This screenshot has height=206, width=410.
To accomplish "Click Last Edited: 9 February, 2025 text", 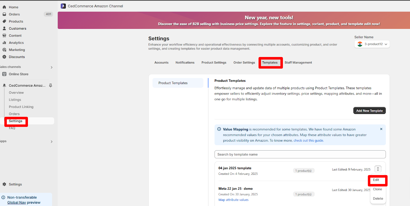I will [351, 169].
